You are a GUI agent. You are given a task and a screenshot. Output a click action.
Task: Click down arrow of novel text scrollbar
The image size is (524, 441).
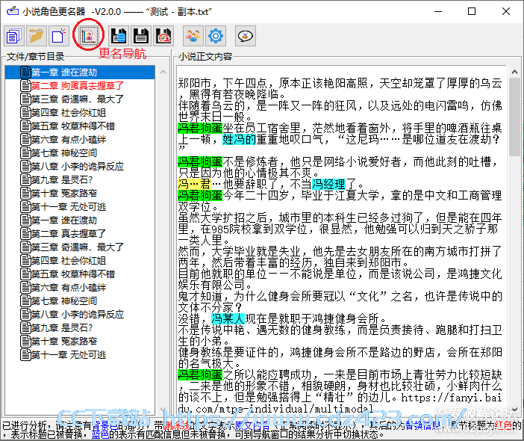[x=514, y=409]
